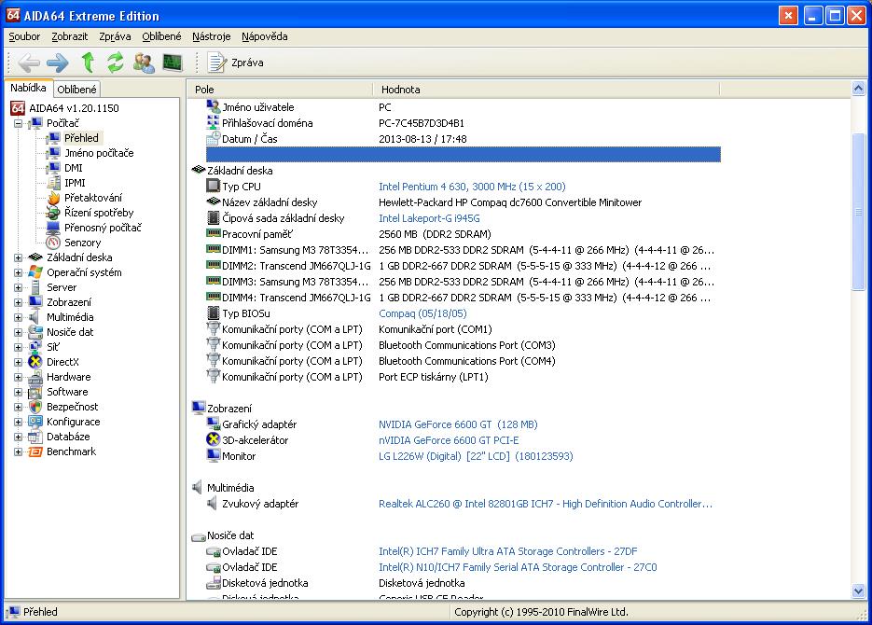The image size is (872, 625).
Task: Click the Přetaktování flame icon
Action: [53, 198]
